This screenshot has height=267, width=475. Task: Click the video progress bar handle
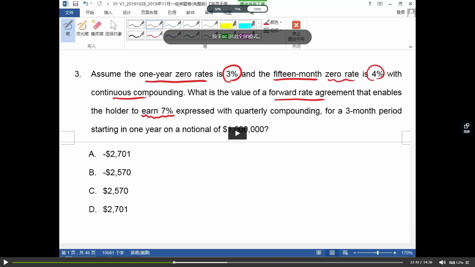click(174, 262)
